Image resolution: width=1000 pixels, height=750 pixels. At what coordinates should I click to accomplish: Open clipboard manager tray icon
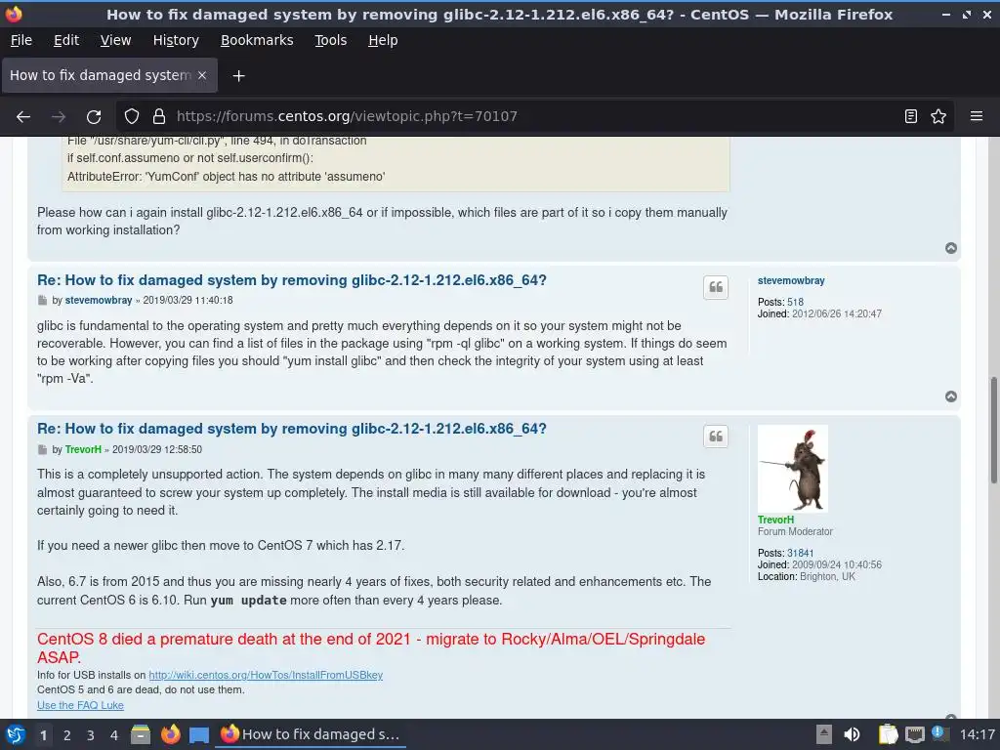point(887,734)
